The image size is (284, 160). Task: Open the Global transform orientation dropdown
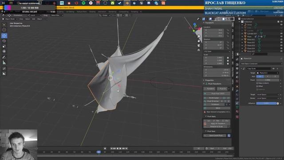click(105, 15)
